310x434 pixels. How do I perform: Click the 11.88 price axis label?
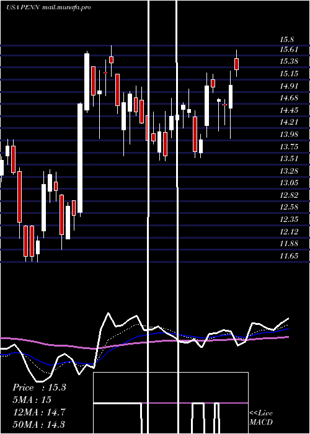289,244
